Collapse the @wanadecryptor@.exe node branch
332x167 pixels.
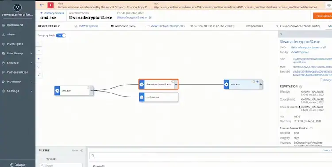(x=176, y=84)
